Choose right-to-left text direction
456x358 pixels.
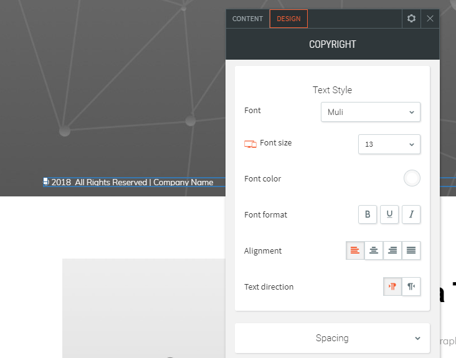(411, 287)
